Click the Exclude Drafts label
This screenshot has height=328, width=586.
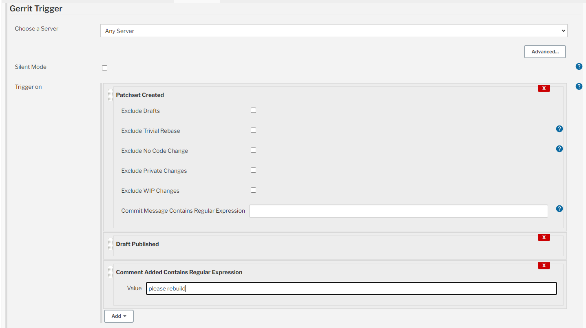(x=141, y=111)
